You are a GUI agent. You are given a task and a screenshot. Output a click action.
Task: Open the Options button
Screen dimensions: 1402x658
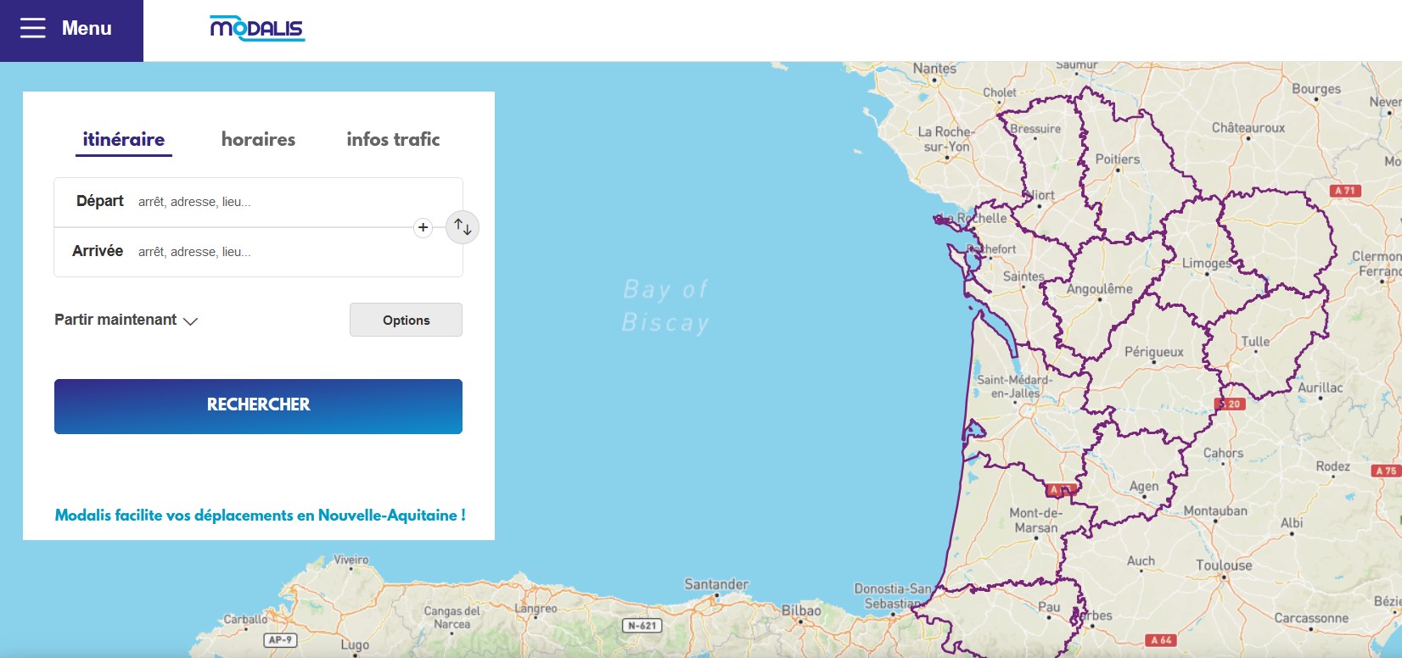[406, 320]
